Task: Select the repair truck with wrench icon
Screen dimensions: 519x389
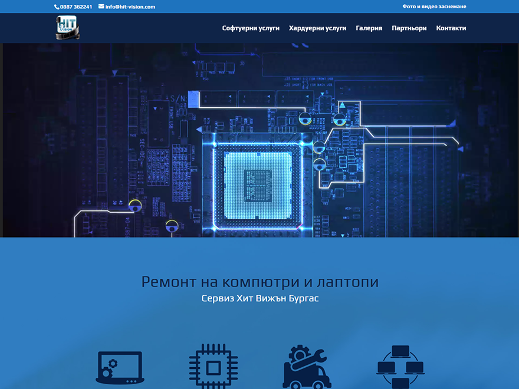Action: coord(307,367)
